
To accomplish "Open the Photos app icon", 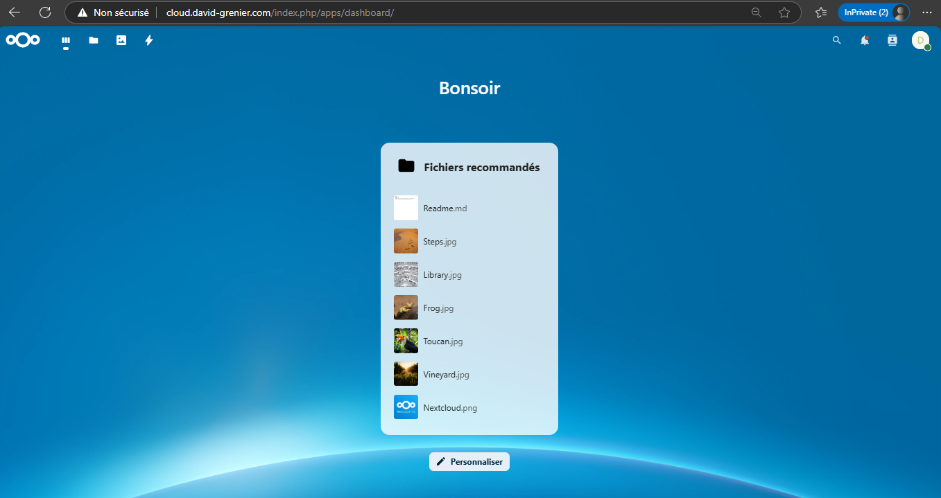I will click(x=121, y=40).
